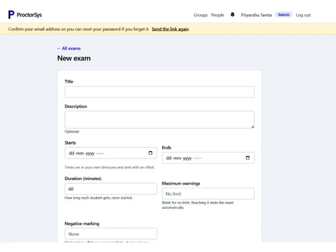Focus the Title input field
Screen dimensions: 336x252
159,92
